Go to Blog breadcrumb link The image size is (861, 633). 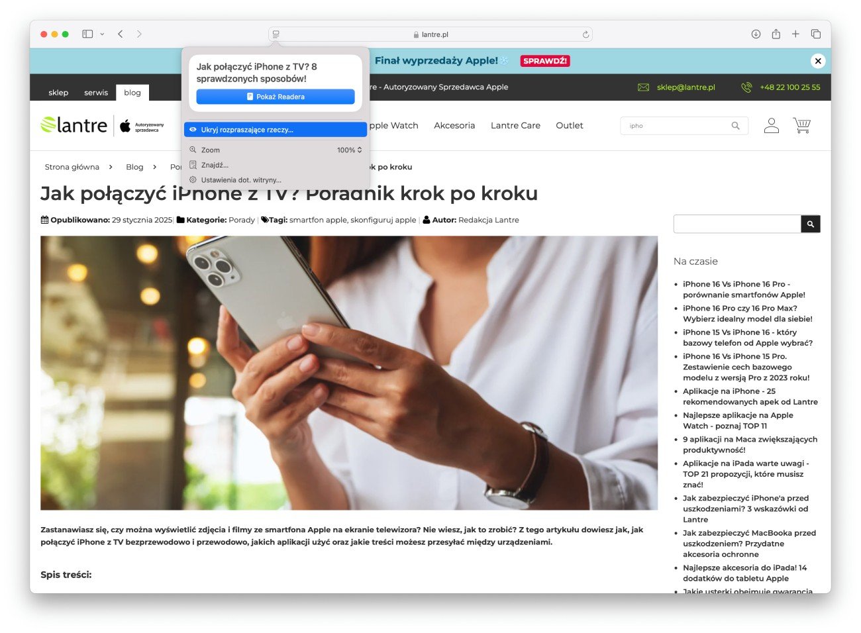coord(134,167)
